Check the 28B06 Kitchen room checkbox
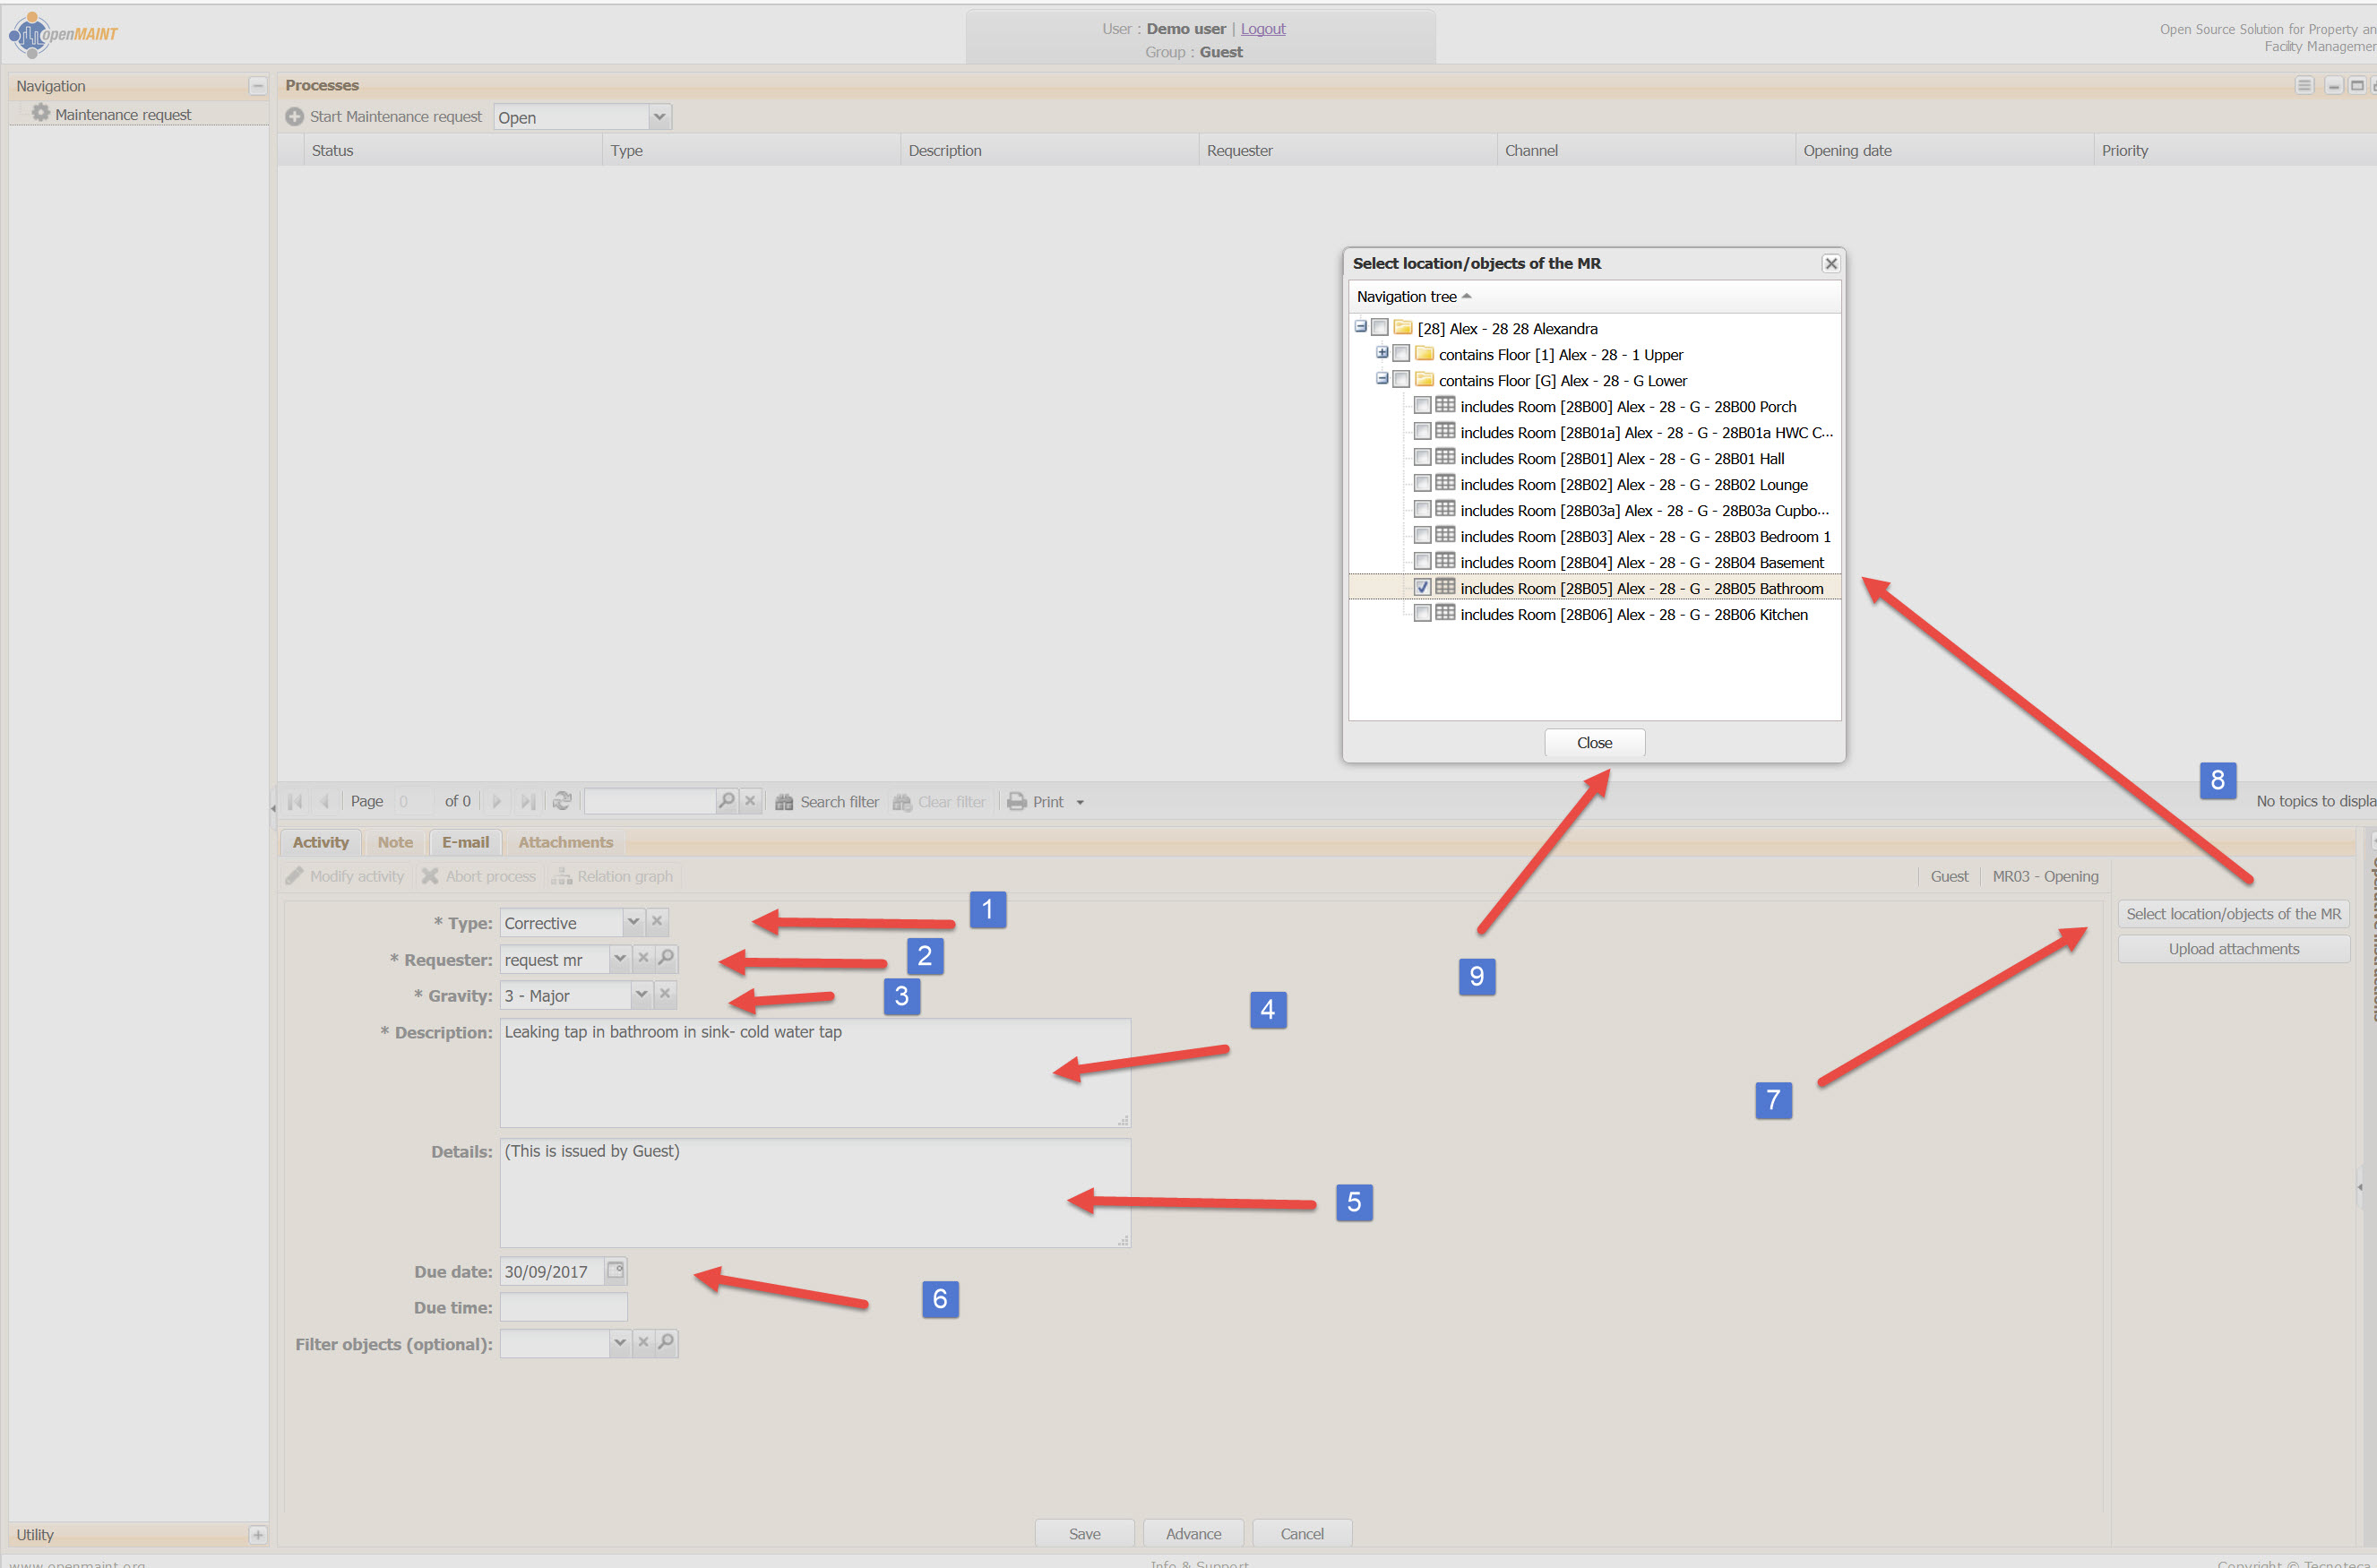The image size is (2377, 1568). click(1422, 614)
